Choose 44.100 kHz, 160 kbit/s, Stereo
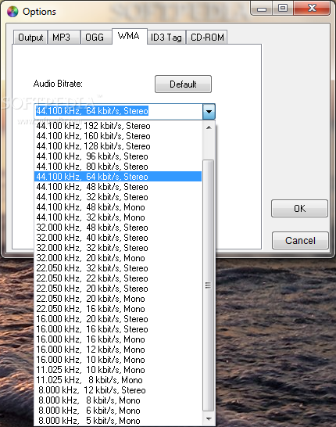 click(118, 136)
